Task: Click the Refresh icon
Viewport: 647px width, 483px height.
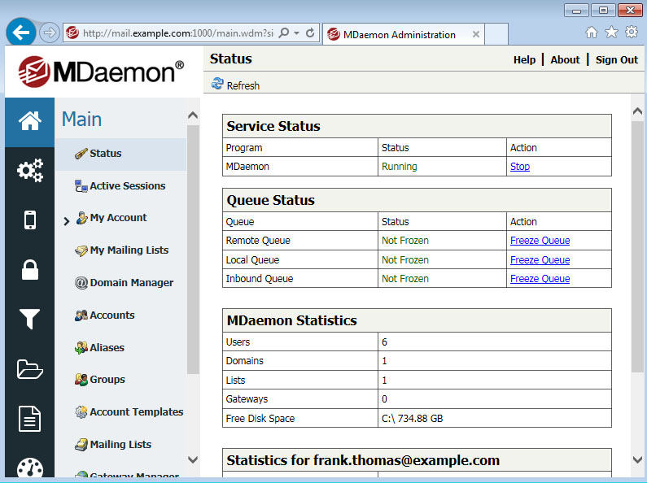Action: click(217, 84)
